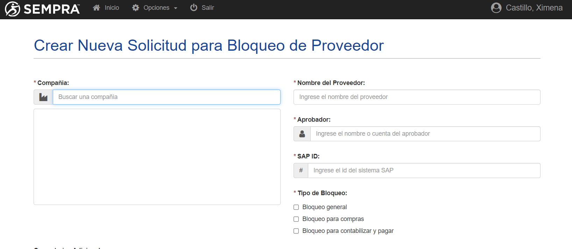Click the power icon beside Salir
This screenshot has width=572, height=249.
[194, 8]
